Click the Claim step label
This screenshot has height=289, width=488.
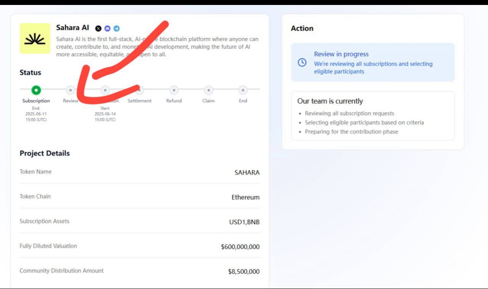209,101
